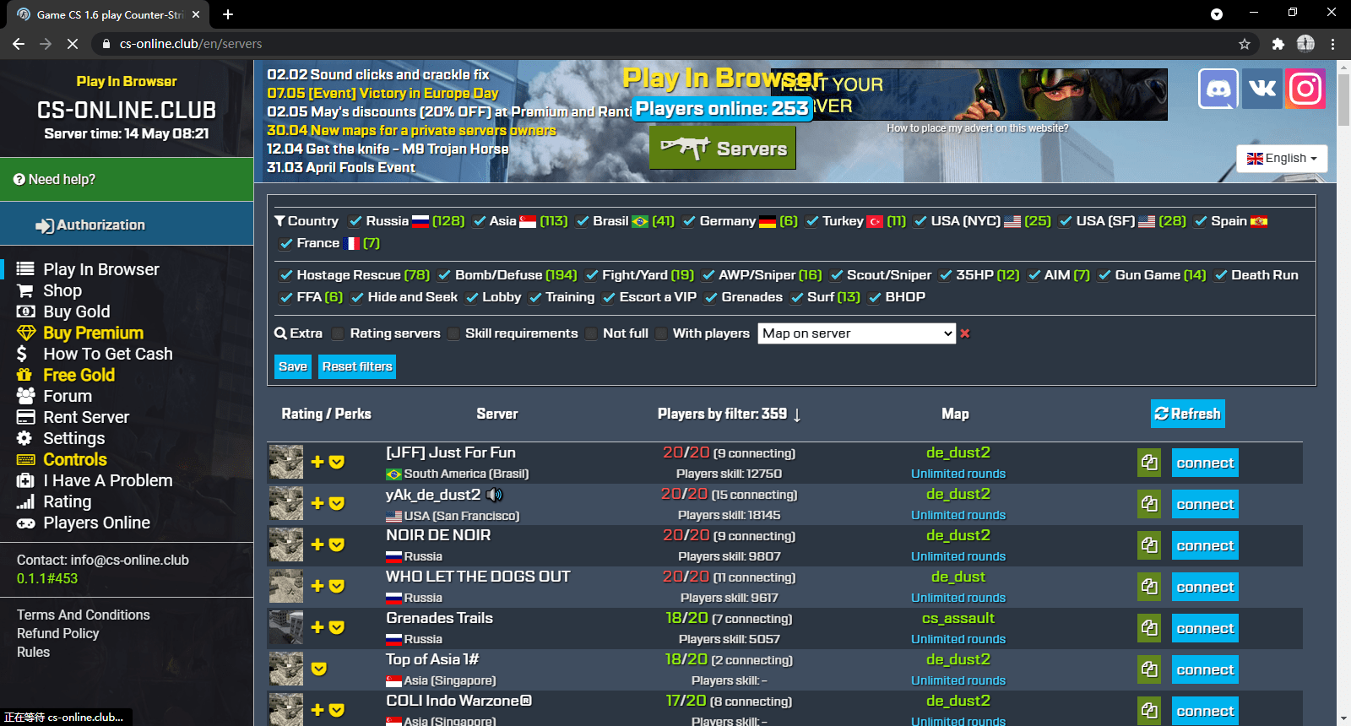
Task: Copy address icon for JFF Just For Fun
Action: tap(1149, 463)
